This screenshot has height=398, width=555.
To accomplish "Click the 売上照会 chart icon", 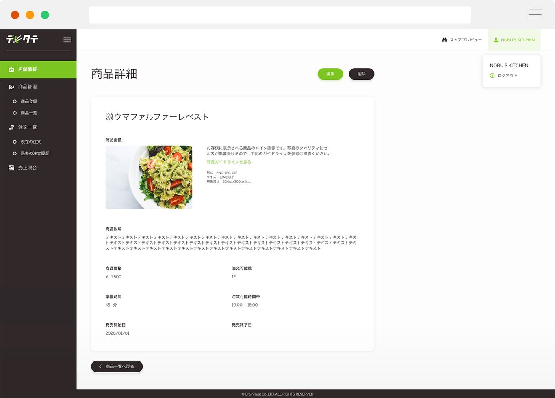I will click(x=11, y=168).
